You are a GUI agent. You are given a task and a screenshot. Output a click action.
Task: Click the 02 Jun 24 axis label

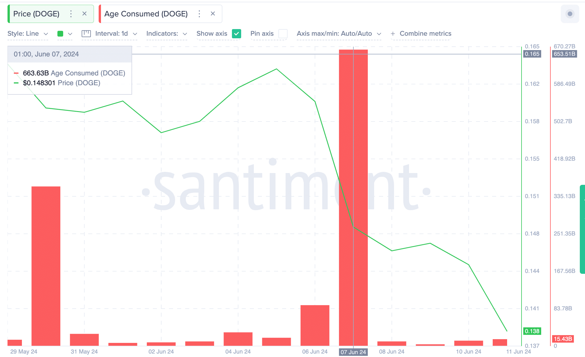(x=161, y=352)
